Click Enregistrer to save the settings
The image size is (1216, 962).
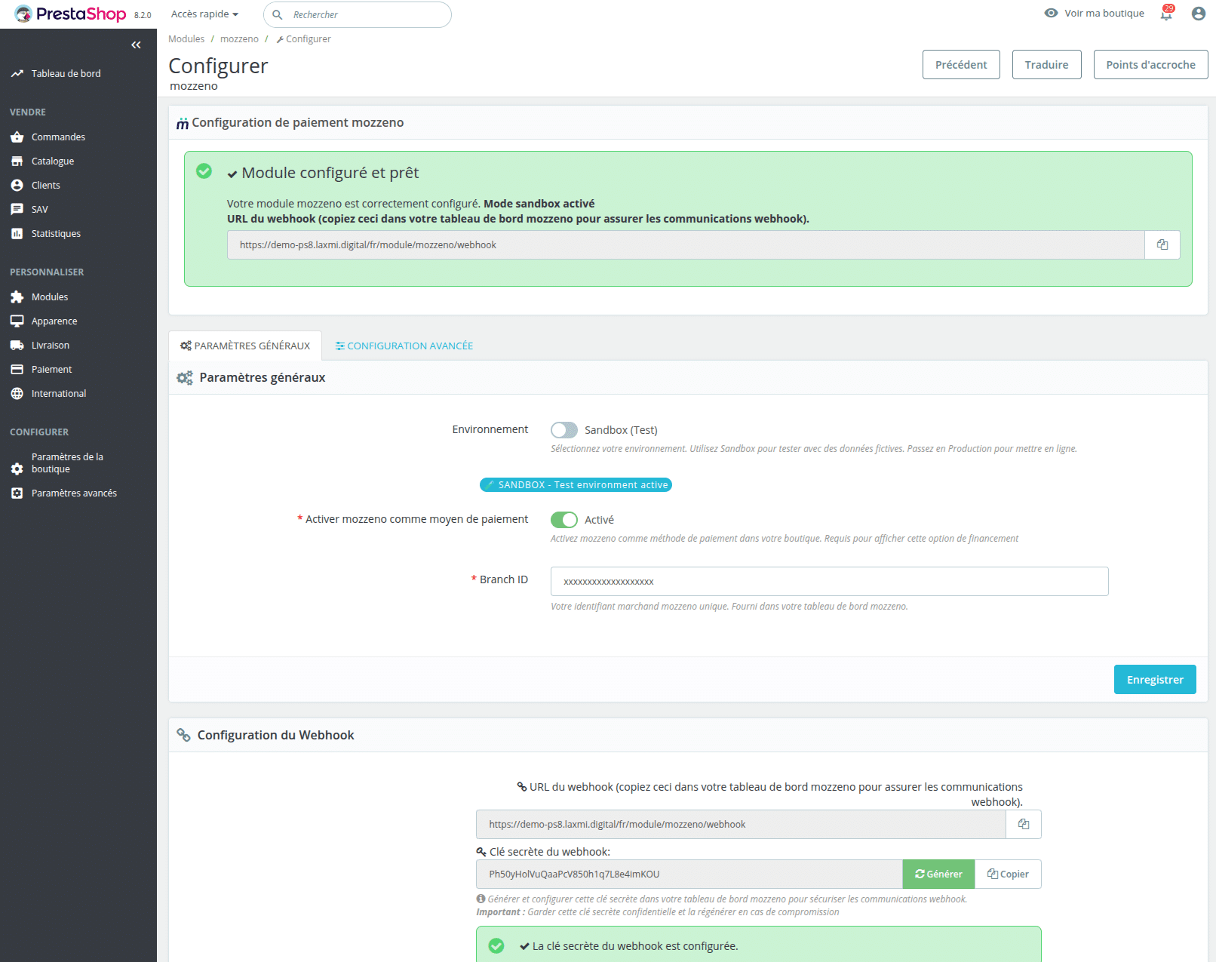click(1154, 679)
